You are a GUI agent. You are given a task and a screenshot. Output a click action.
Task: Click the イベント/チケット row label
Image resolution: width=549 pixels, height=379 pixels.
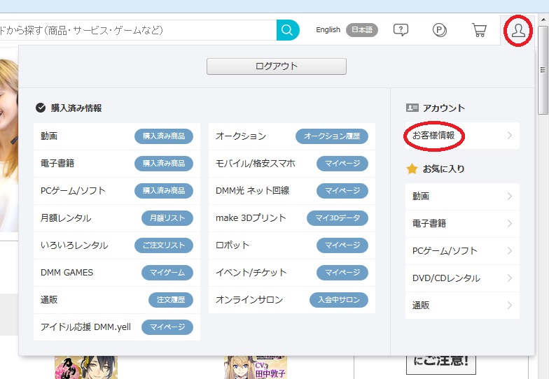click(x=251, y=273)
